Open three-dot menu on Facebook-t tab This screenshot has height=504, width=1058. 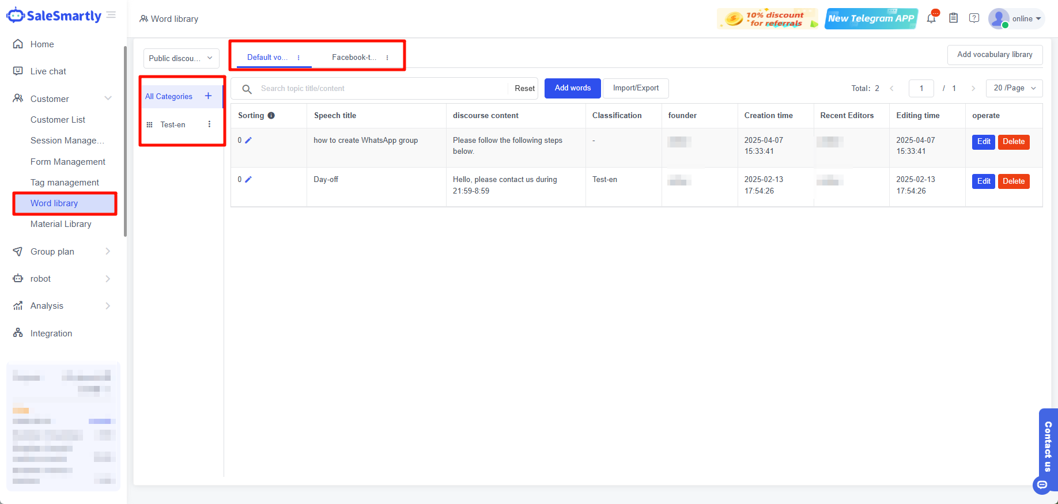coord(387,58)
